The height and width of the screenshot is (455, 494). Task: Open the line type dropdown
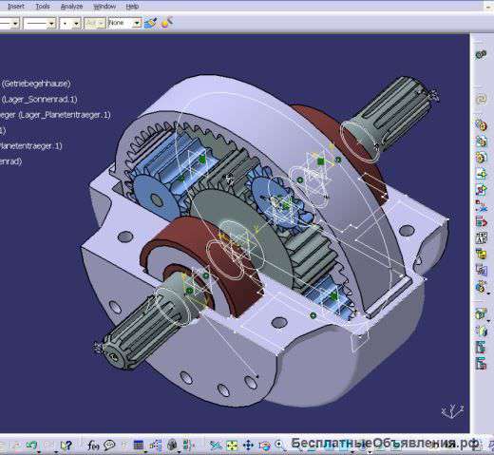pos(40,23)
